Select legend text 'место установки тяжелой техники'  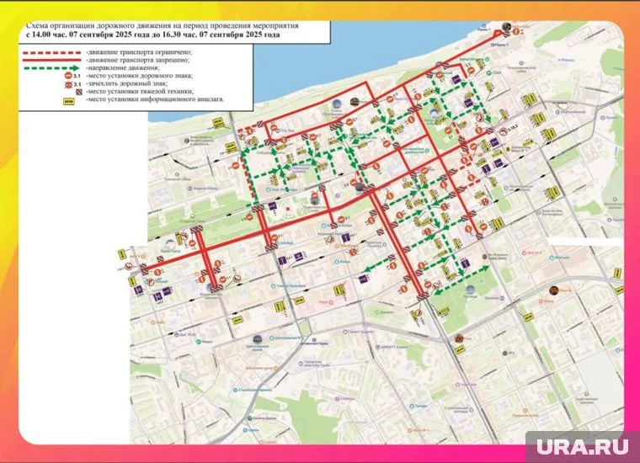click(140, 93)
